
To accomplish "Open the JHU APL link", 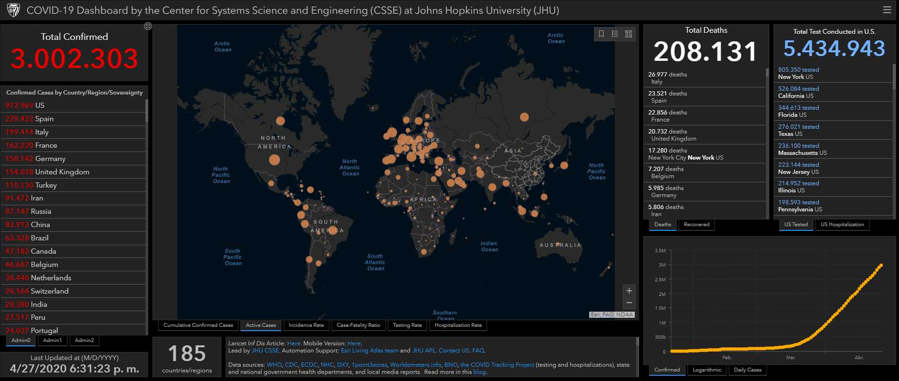I will pos(424,351).
